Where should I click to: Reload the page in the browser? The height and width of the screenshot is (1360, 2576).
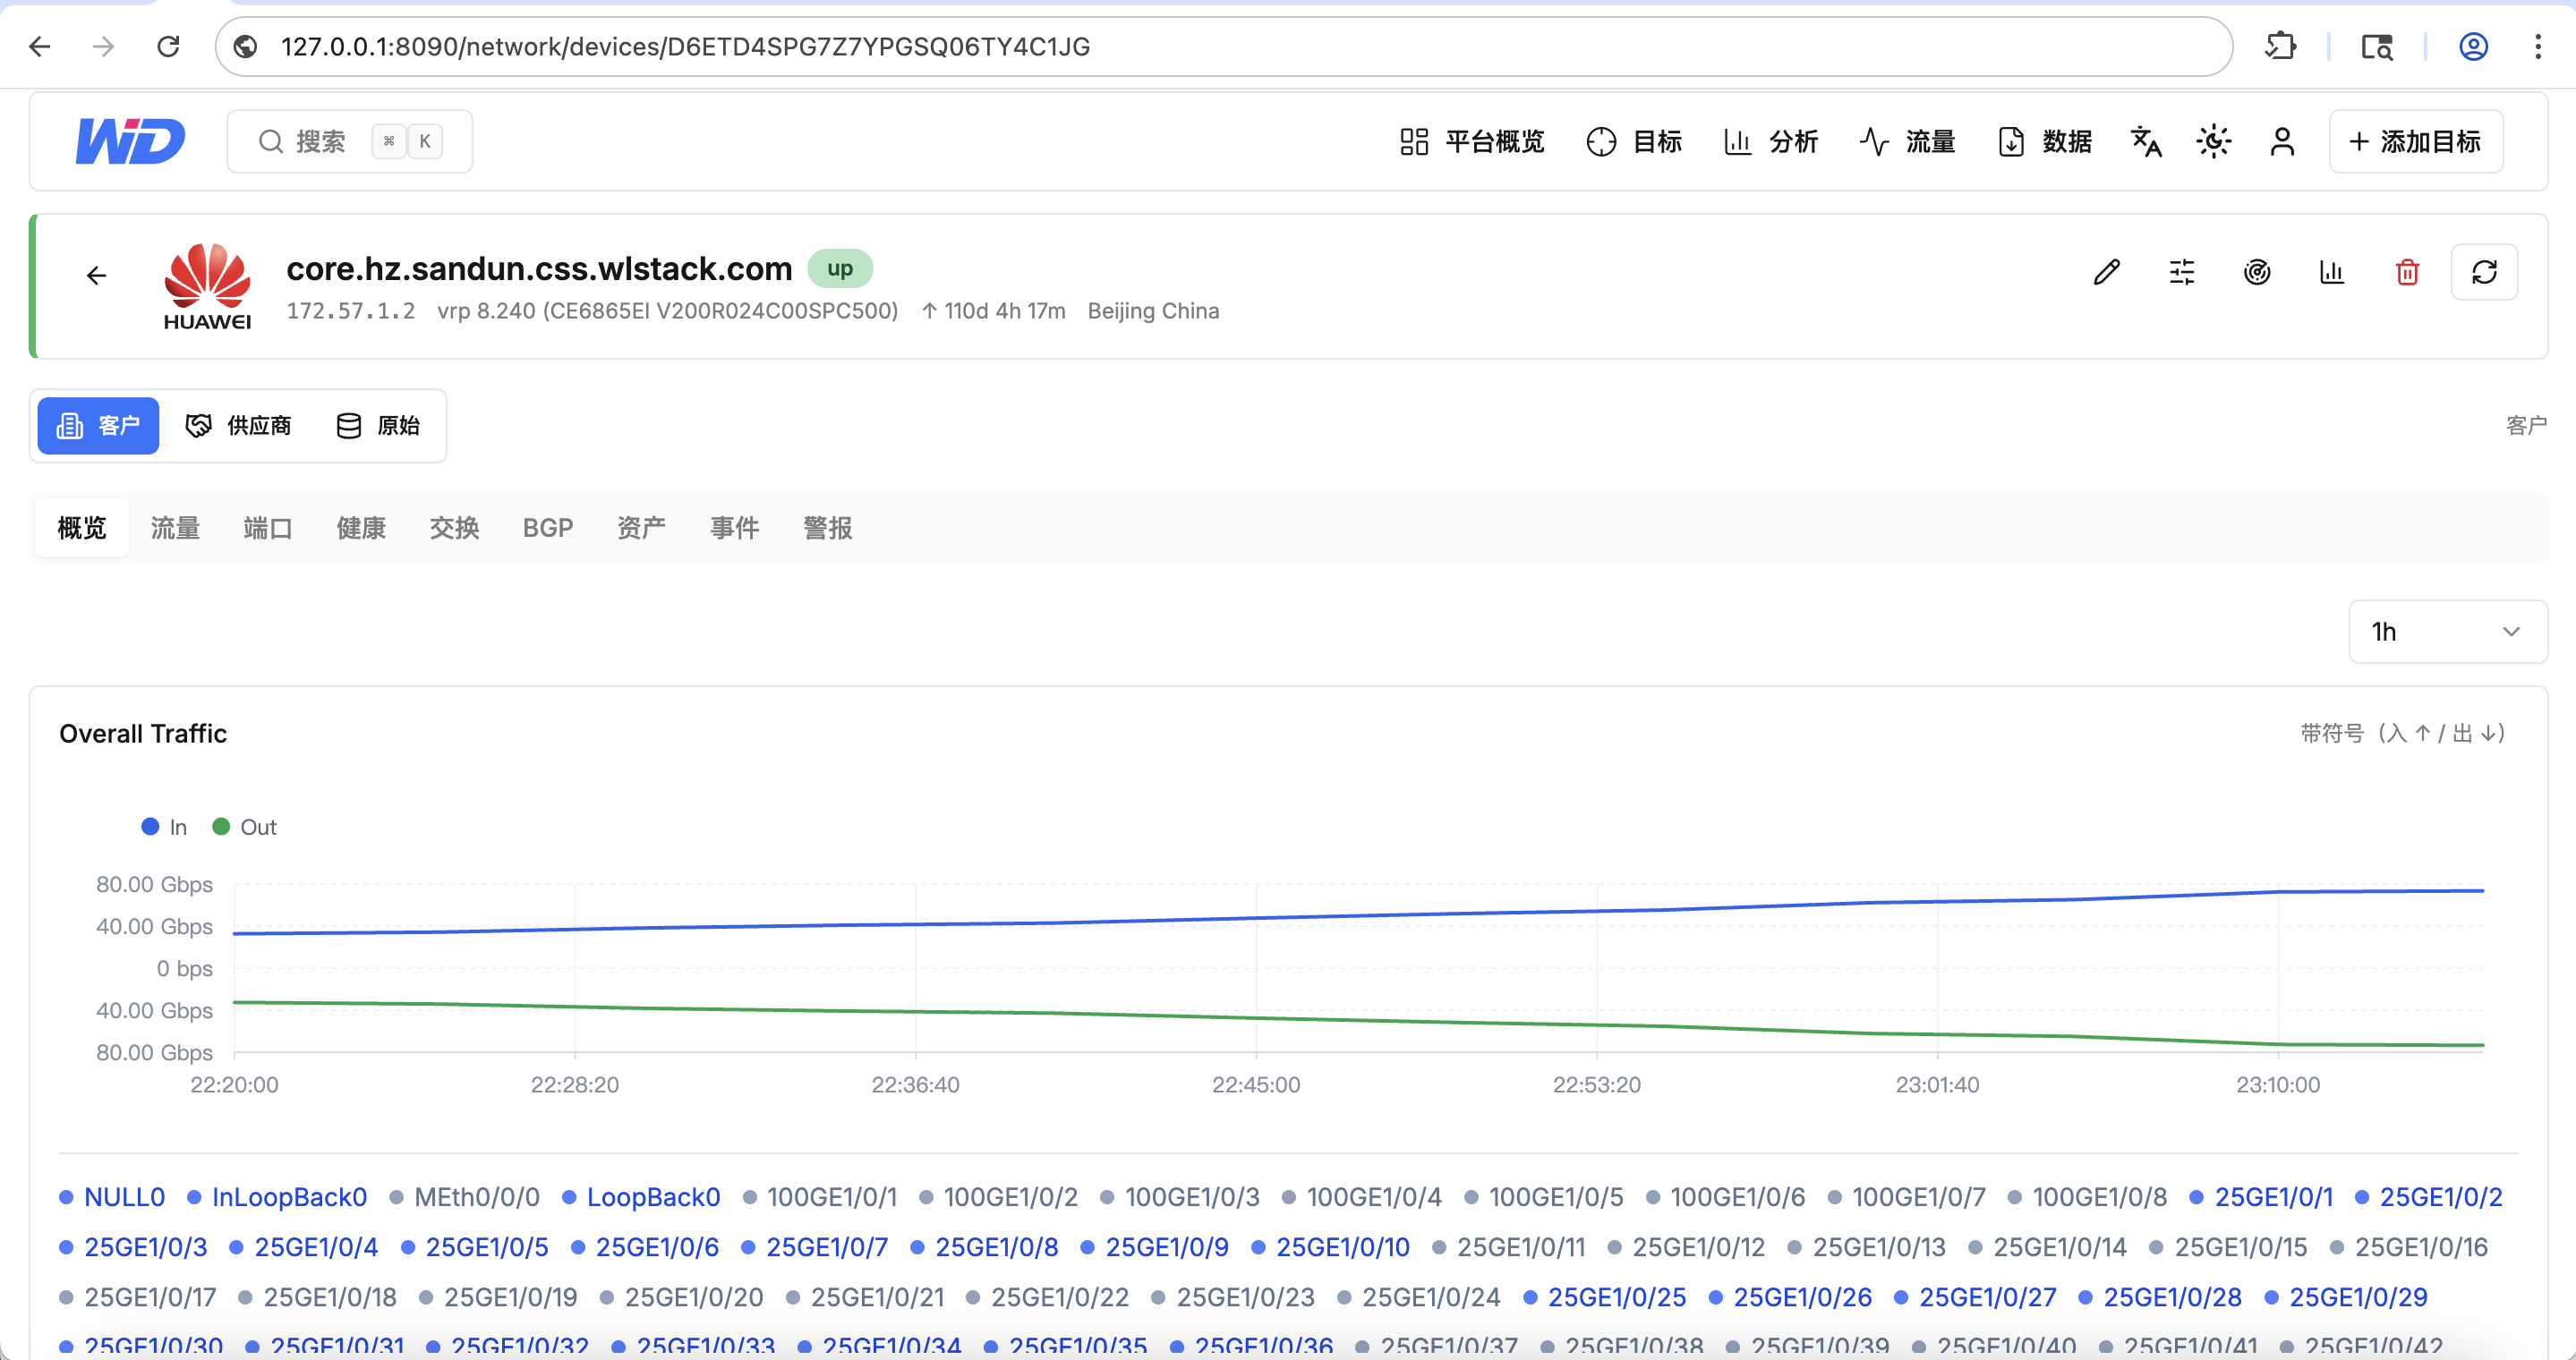click(168, 47)
